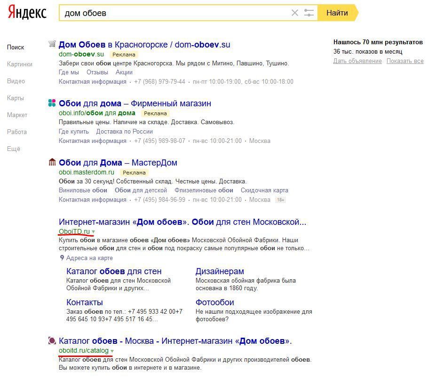Image resolution: width=436 pixels, height=380 pixels.
Task: Click Показать все link
Action: point(405,61)
